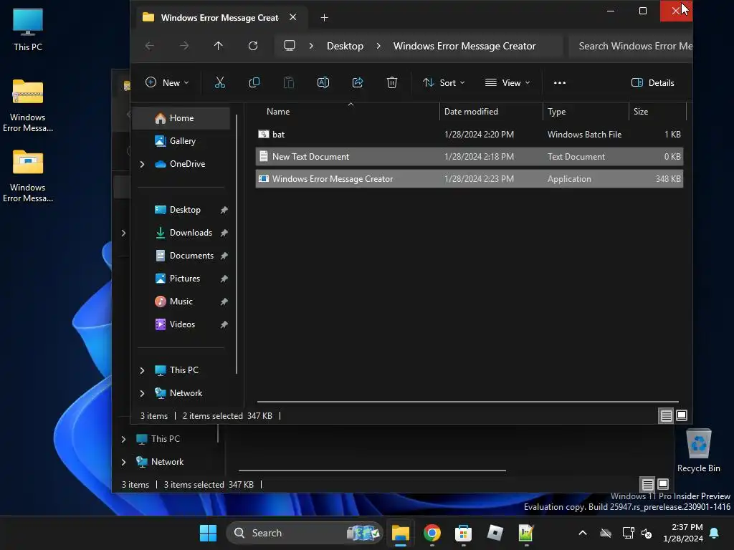This screenshot has width=734, height=550.
Task: Open File Explorer from taskbar
Action: point(400,533)
